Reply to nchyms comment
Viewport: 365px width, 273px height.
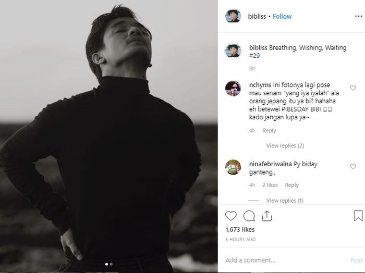269,131
